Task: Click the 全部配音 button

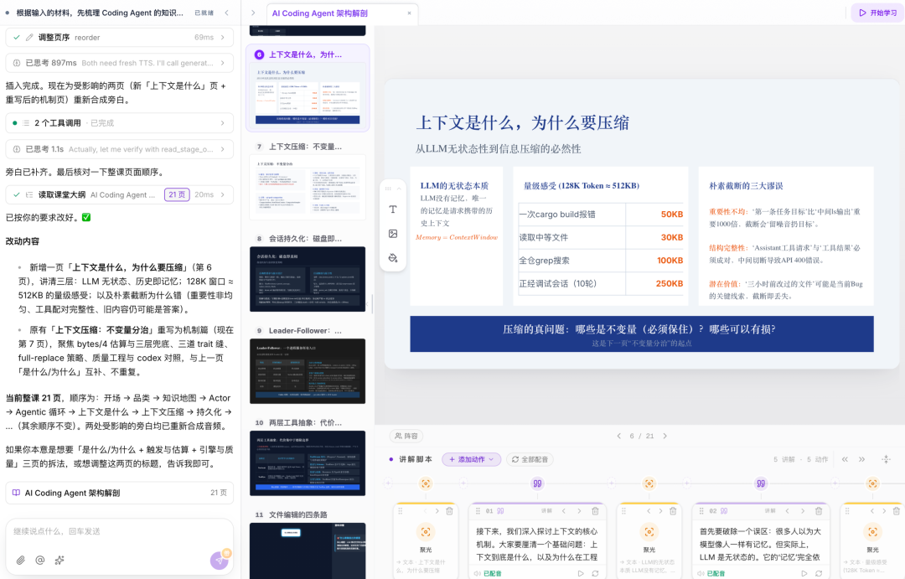Action: coord(530,459)
